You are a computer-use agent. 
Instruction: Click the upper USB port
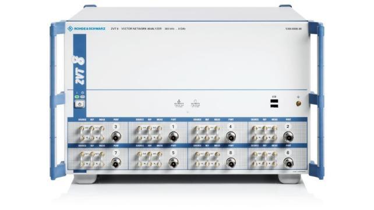click(x=274, y=101)
